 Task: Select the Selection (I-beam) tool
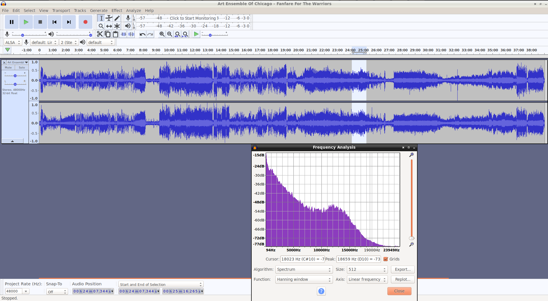101,18
